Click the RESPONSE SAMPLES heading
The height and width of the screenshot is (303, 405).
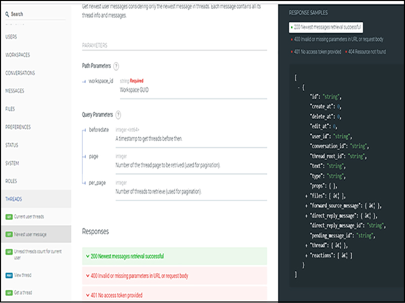308,13
